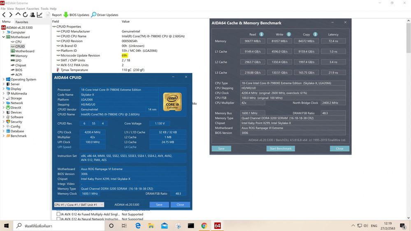
Task: Click Save in the AIDA64 CPUID dialog
Action: [159, 205]
